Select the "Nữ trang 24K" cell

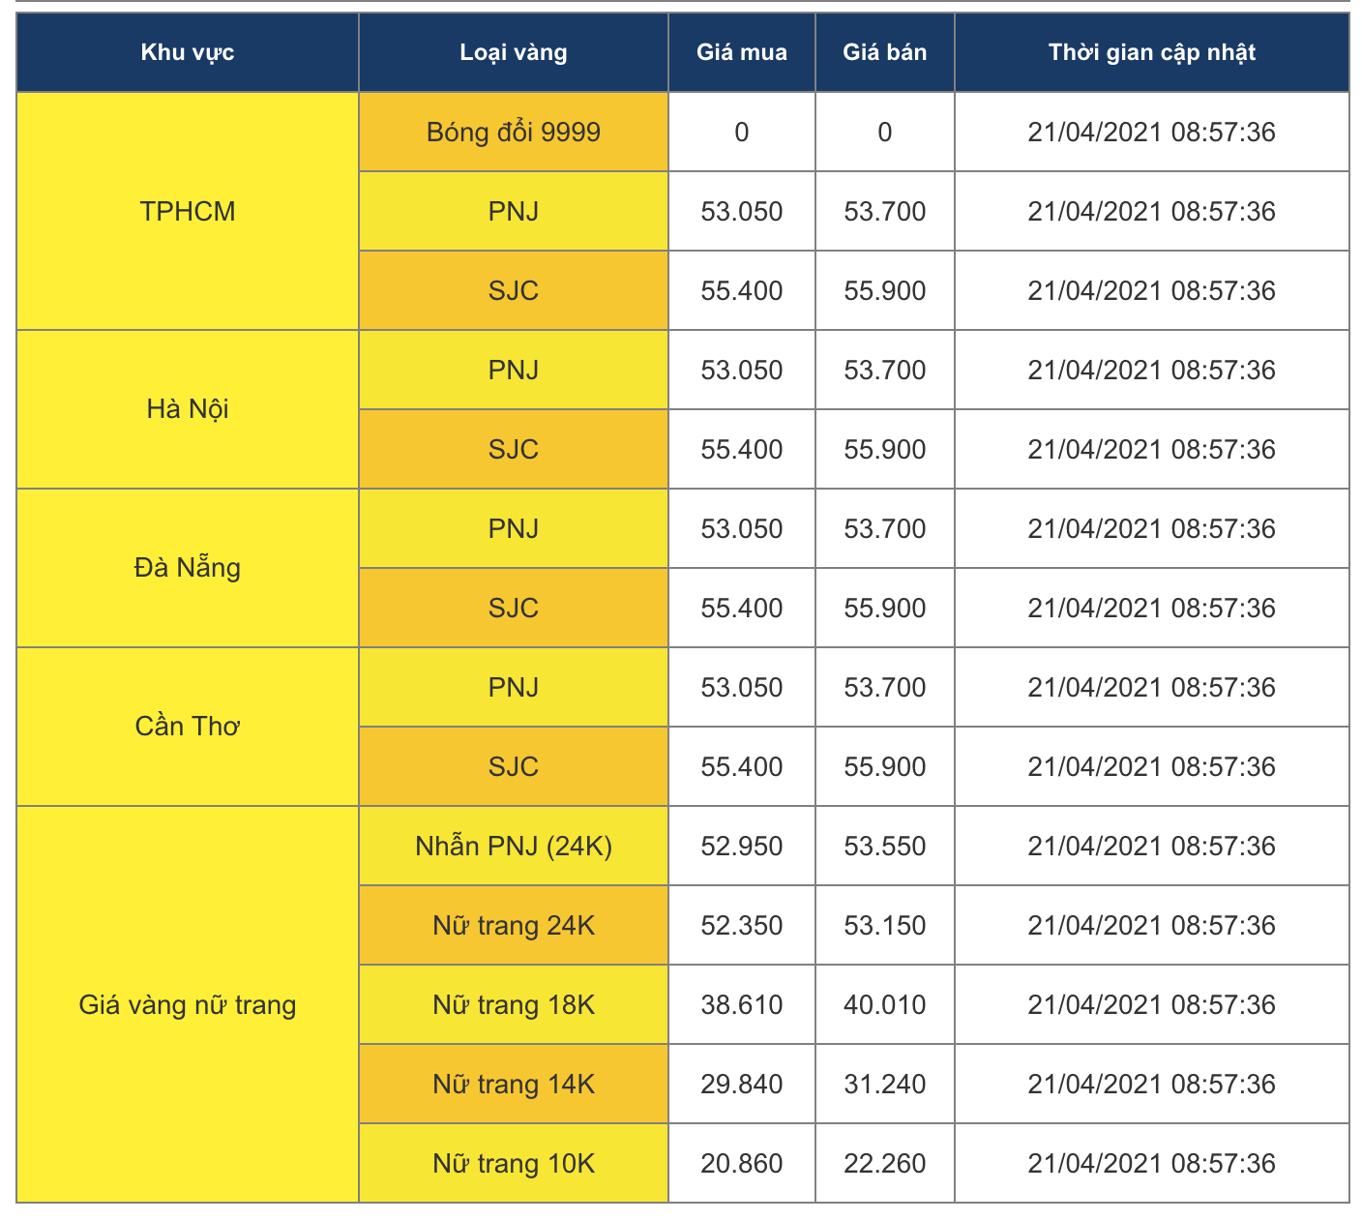pos(514,925)
